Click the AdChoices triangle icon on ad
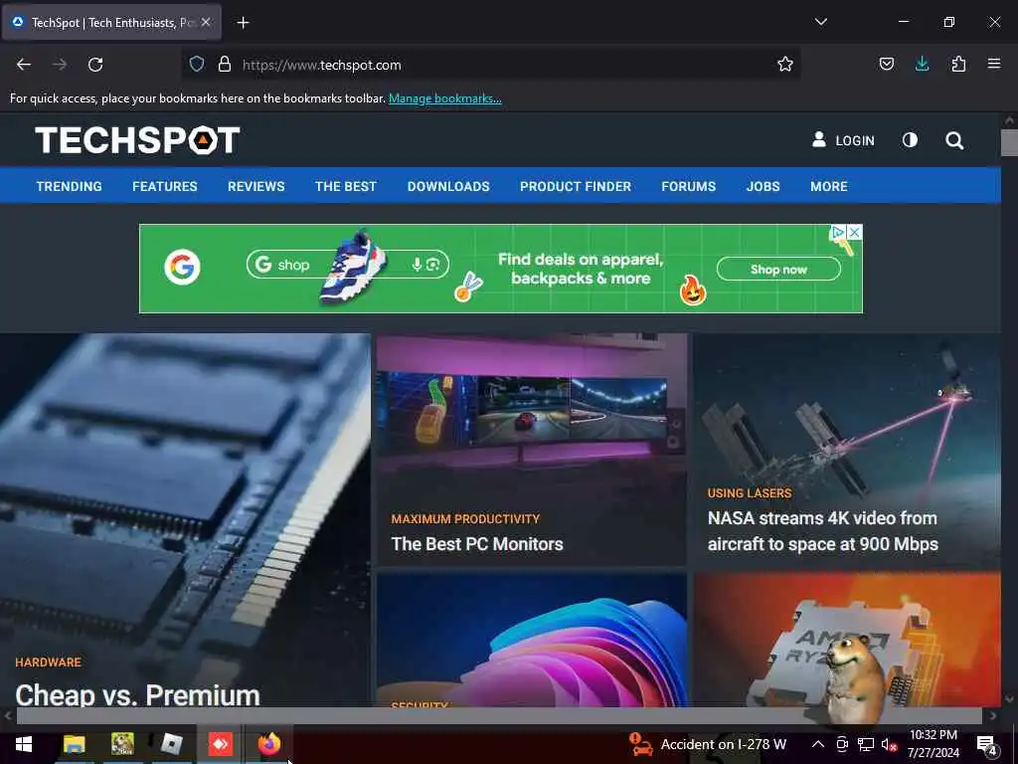1018x764 pixels. (839, 232)
